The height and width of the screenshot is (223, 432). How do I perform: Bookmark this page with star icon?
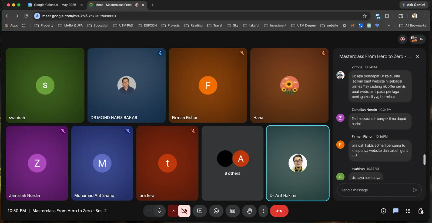364,16
